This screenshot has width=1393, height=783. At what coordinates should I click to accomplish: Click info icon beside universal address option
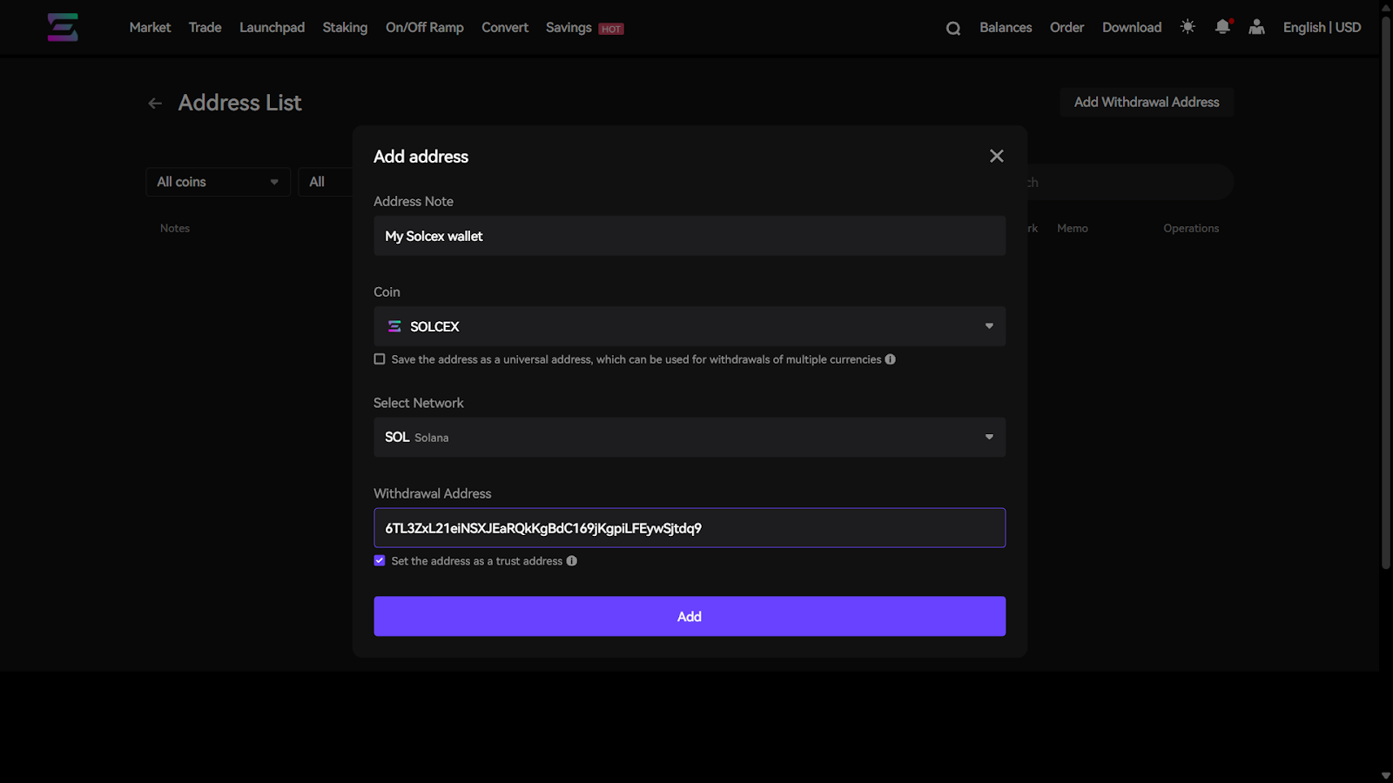click(x=890, y=359)
